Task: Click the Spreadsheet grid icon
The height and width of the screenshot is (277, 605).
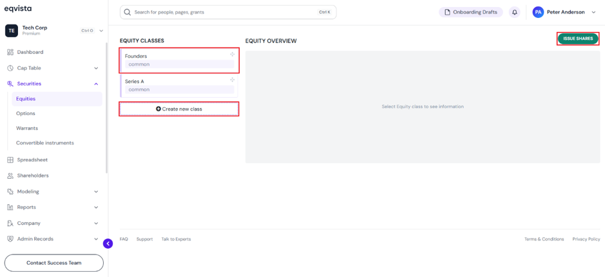Action: click(10, 159)
